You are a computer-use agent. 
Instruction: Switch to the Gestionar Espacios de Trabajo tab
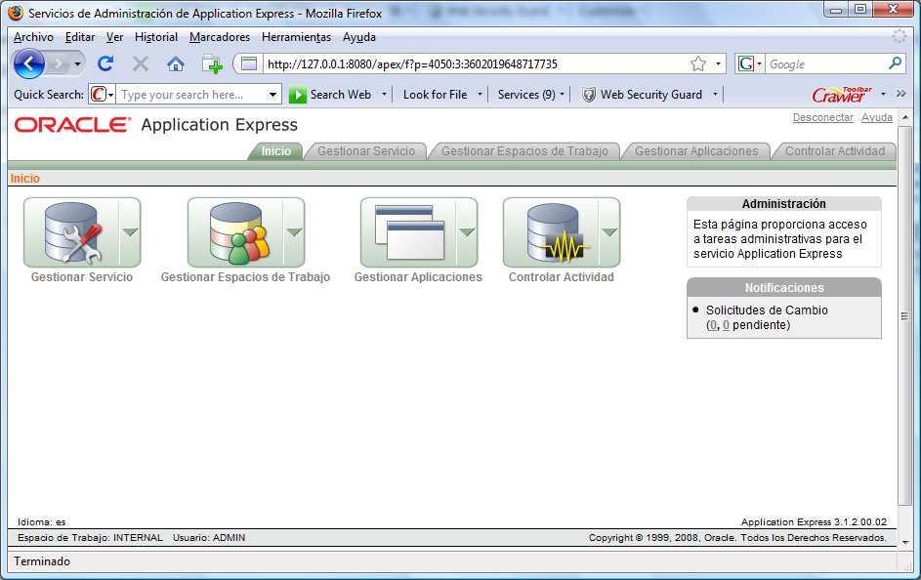[524, 151]
